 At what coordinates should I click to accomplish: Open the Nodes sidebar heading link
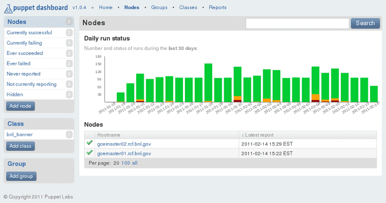pos(17,22)
